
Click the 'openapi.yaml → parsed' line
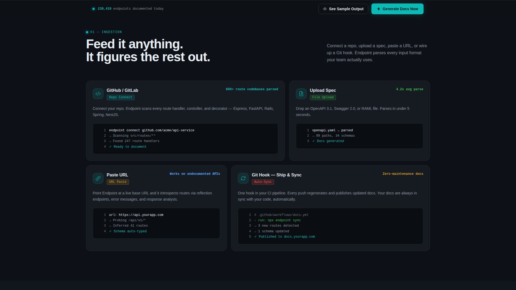pos(332,130)
